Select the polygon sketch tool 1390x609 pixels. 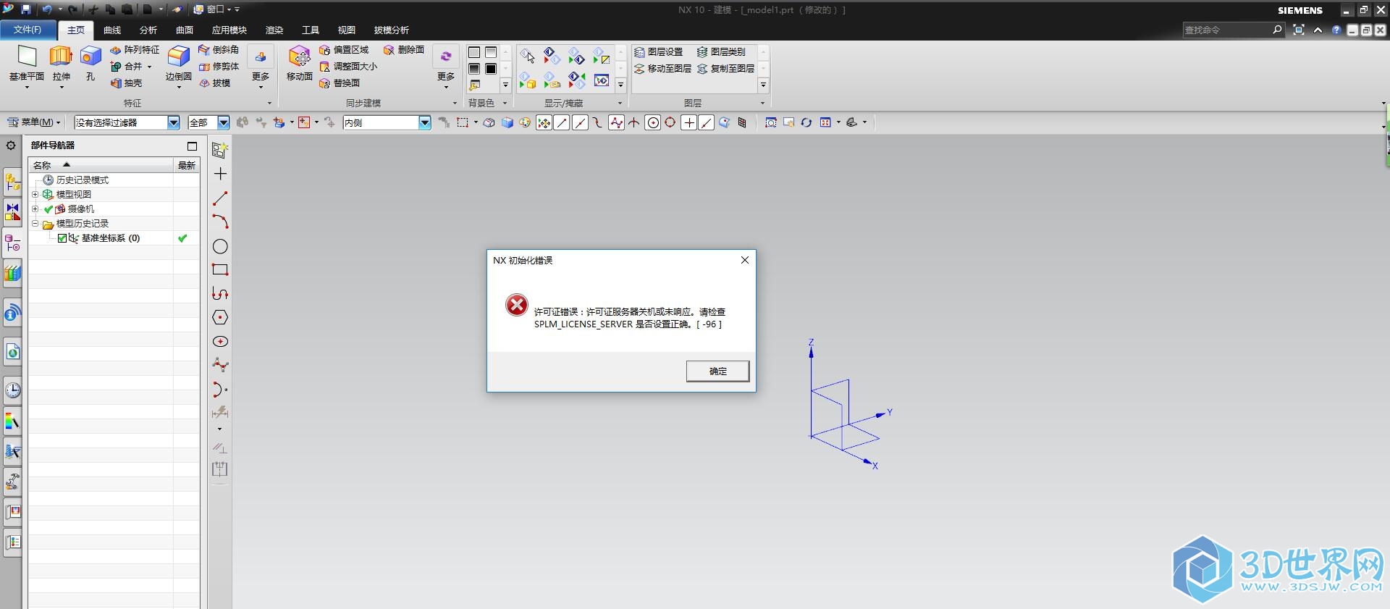tap(220, 317)
